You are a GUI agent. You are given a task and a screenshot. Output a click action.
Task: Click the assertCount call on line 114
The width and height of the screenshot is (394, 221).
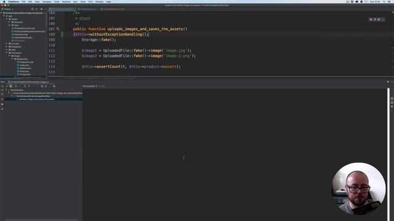coord(108,66)
